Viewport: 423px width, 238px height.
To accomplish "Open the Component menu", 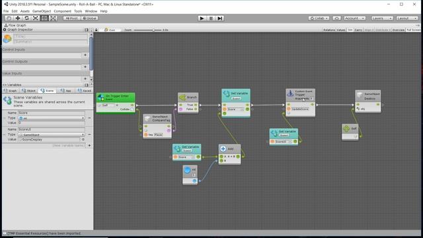I will pyautogui.click(x=62, y=11).
